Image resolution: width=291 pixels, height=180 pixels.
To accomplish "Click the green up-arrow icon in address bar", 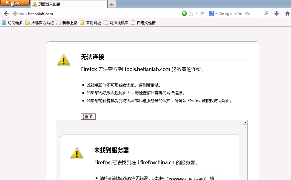I will click(x=184, y=14).
